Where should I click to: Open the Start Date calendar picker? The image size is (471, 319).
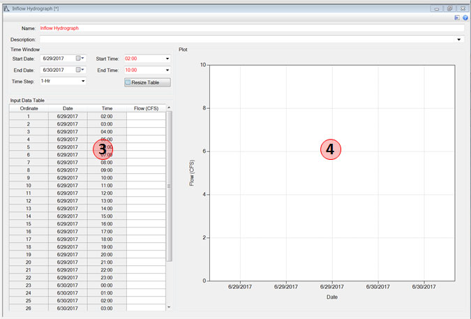coord(80,58)
